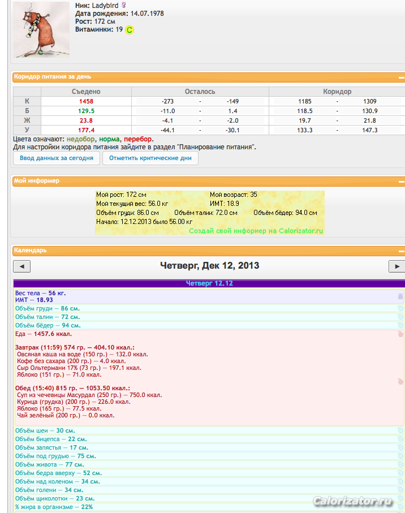The image size is (405, 513).
Task: Click the spiral icon in % жира в организме row
Action: pyautogui.click(x=400, y=507)
